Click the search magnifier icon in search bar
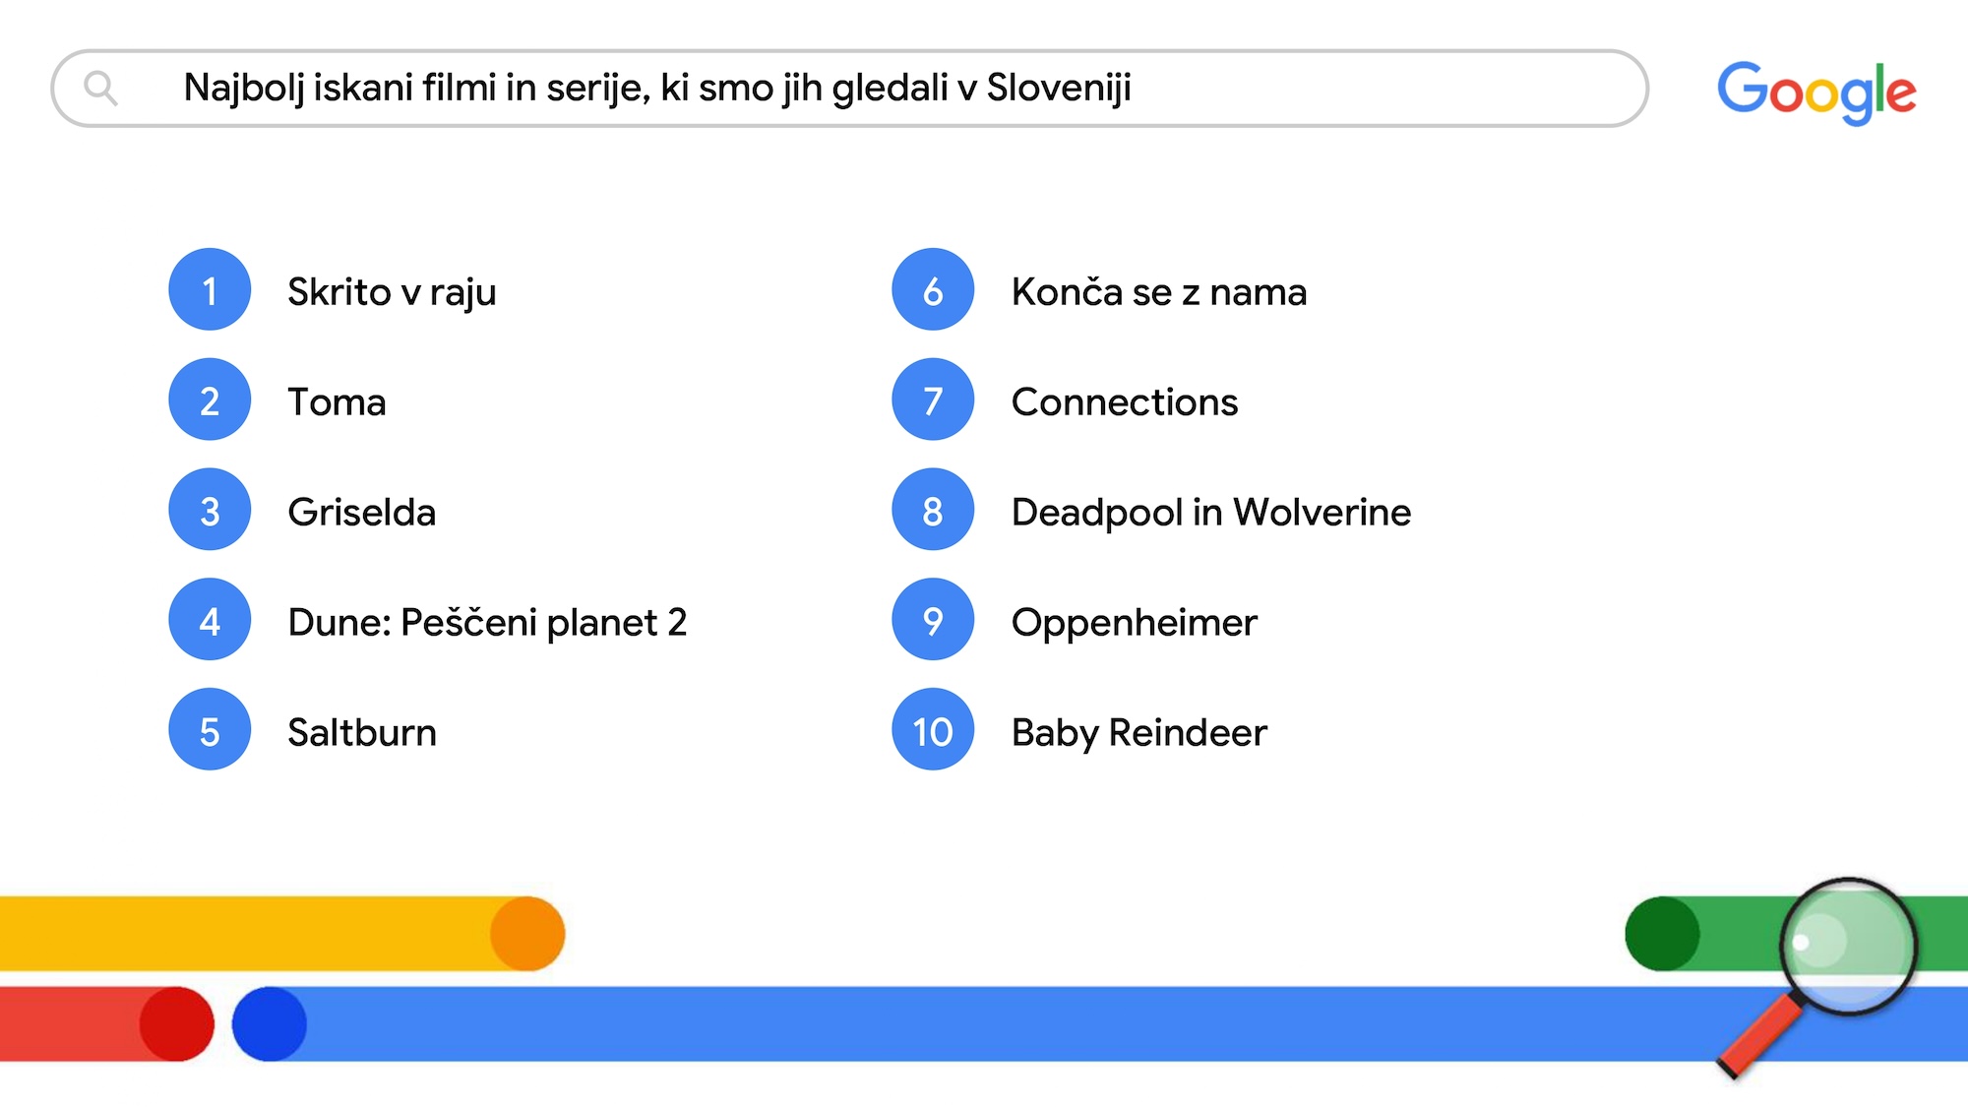1968x1107 pixels. 100,89
